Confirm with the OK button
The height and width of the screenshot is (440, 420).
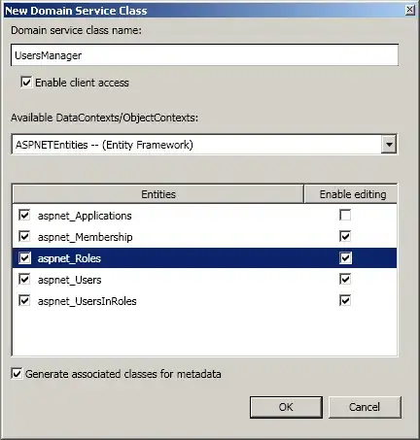tap(286, 407)
